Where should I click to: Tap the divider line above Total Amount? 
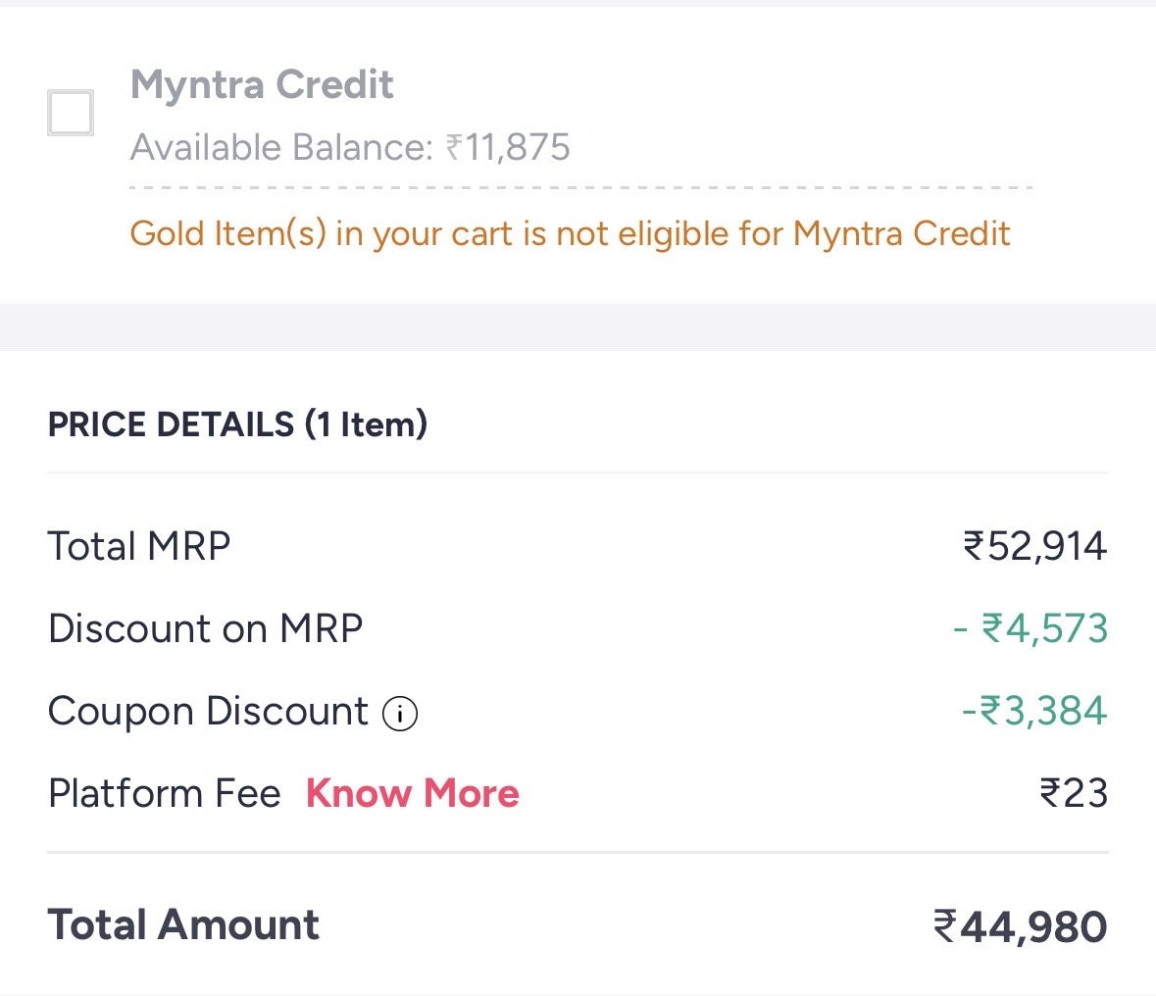(x=578, y=853)
